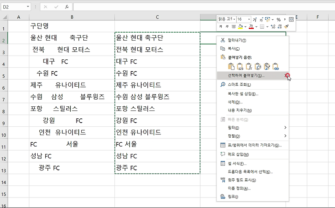Click the Select All corner triangle
This screenshot has height=208, width=335.
tap(4, 17)
